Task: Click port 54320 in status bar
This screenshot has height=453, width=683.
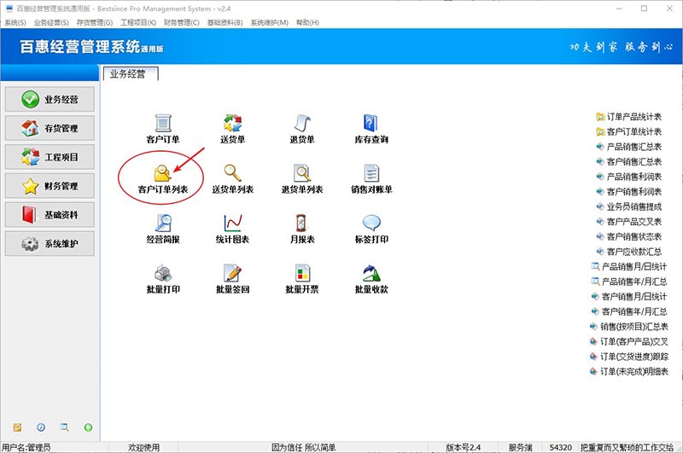Action: point(561,447)
